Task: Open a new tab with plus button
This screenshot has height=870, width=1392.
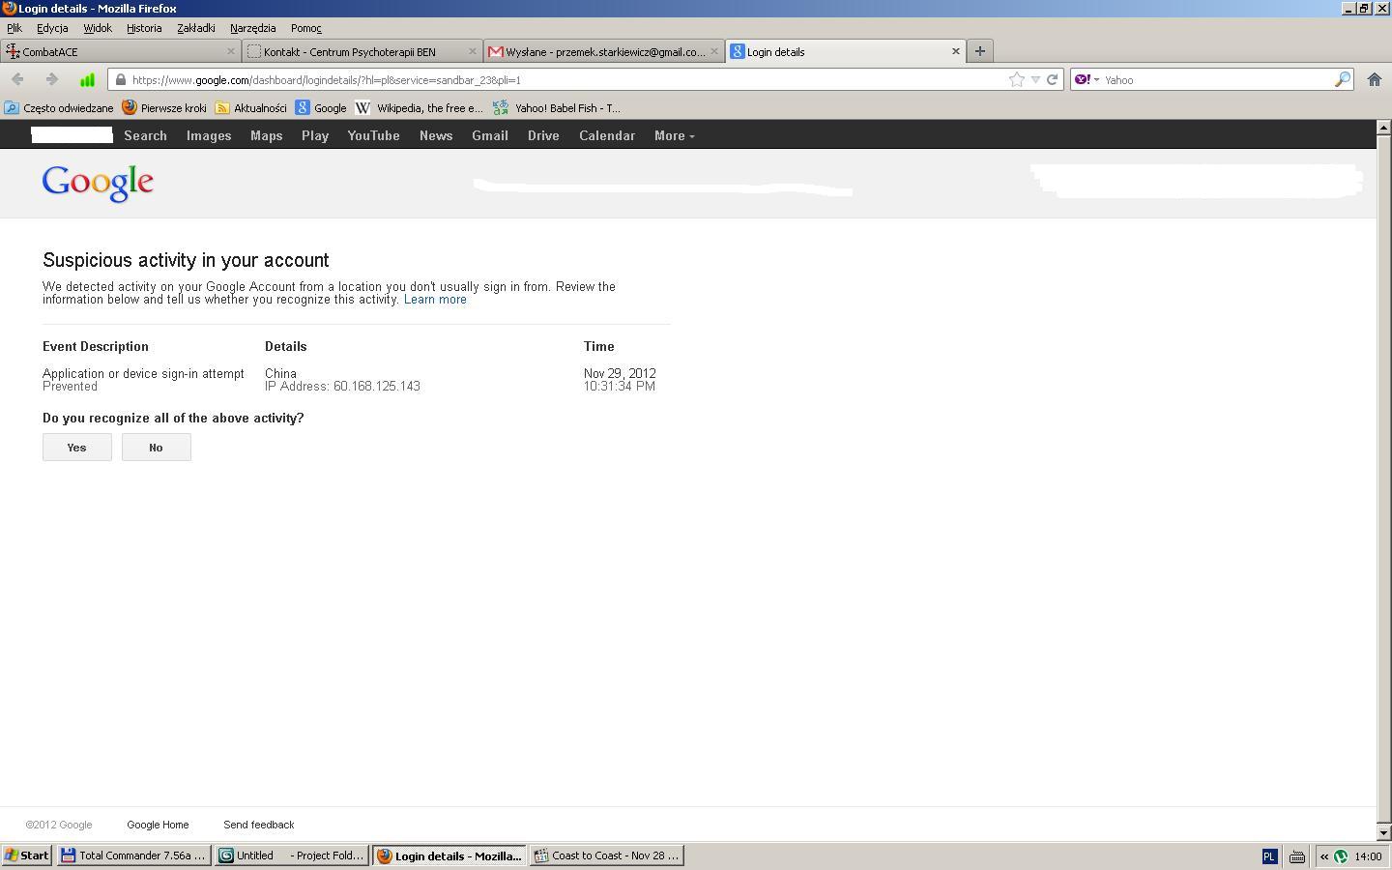Action: click(x=979, y=51)
